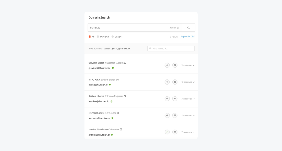
Task: Click the email icon for Mirko Rakic
Action: 175,82
